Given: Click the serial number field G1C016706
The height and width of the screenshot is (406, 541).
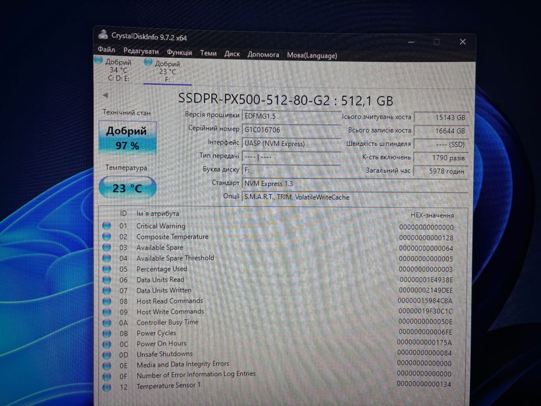Looking at the screenshot, I should click(x=292, y=130).
